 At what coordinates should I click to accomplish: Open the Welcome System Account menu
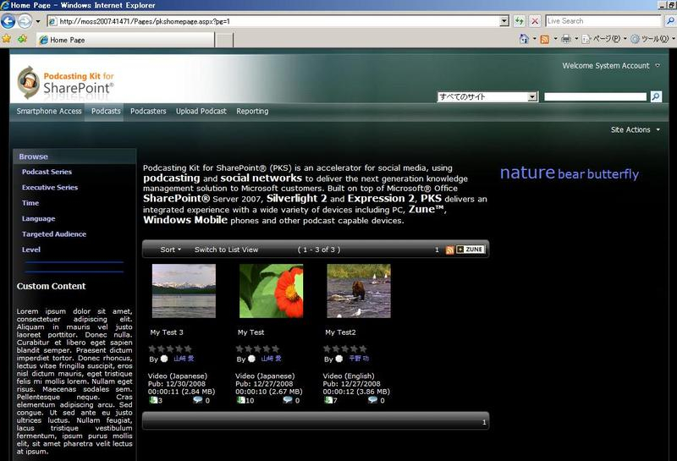pos(610,66)
